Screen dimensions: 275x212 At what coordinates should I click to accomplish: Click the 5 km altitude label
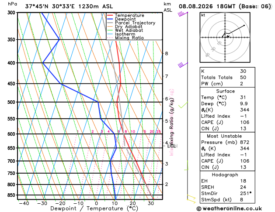tap(167, 121)
